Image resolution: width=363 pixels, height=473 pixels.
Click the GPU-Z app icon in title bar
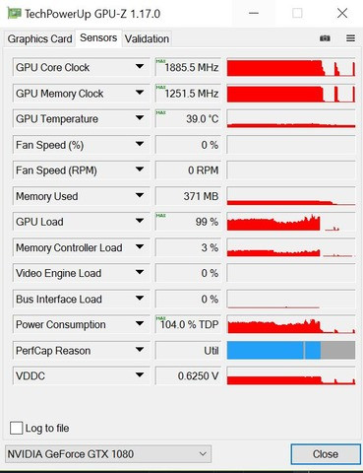[x=14, y=14]
